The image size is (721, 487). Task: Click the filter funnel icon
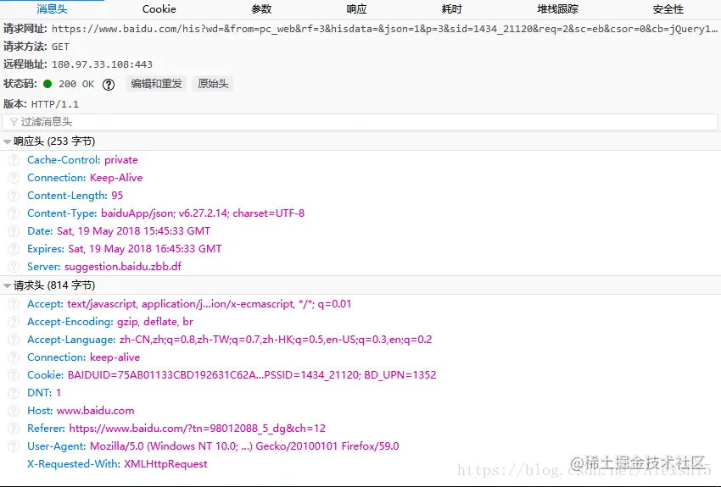[14, 122]
